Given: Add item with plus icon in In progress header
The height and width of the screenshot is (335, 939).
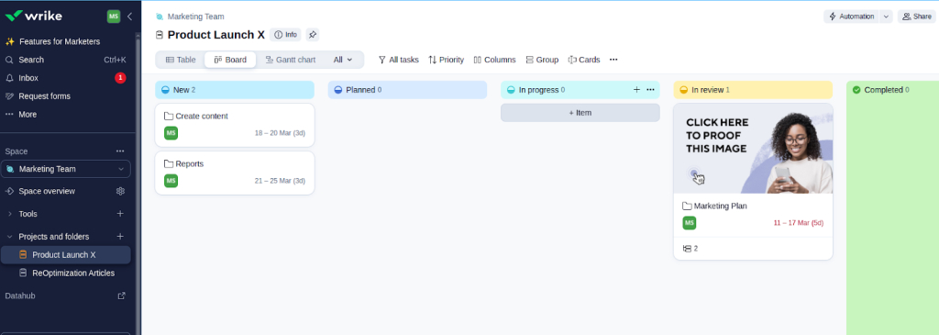Looking at the screenshot, I should click(636, 90).
